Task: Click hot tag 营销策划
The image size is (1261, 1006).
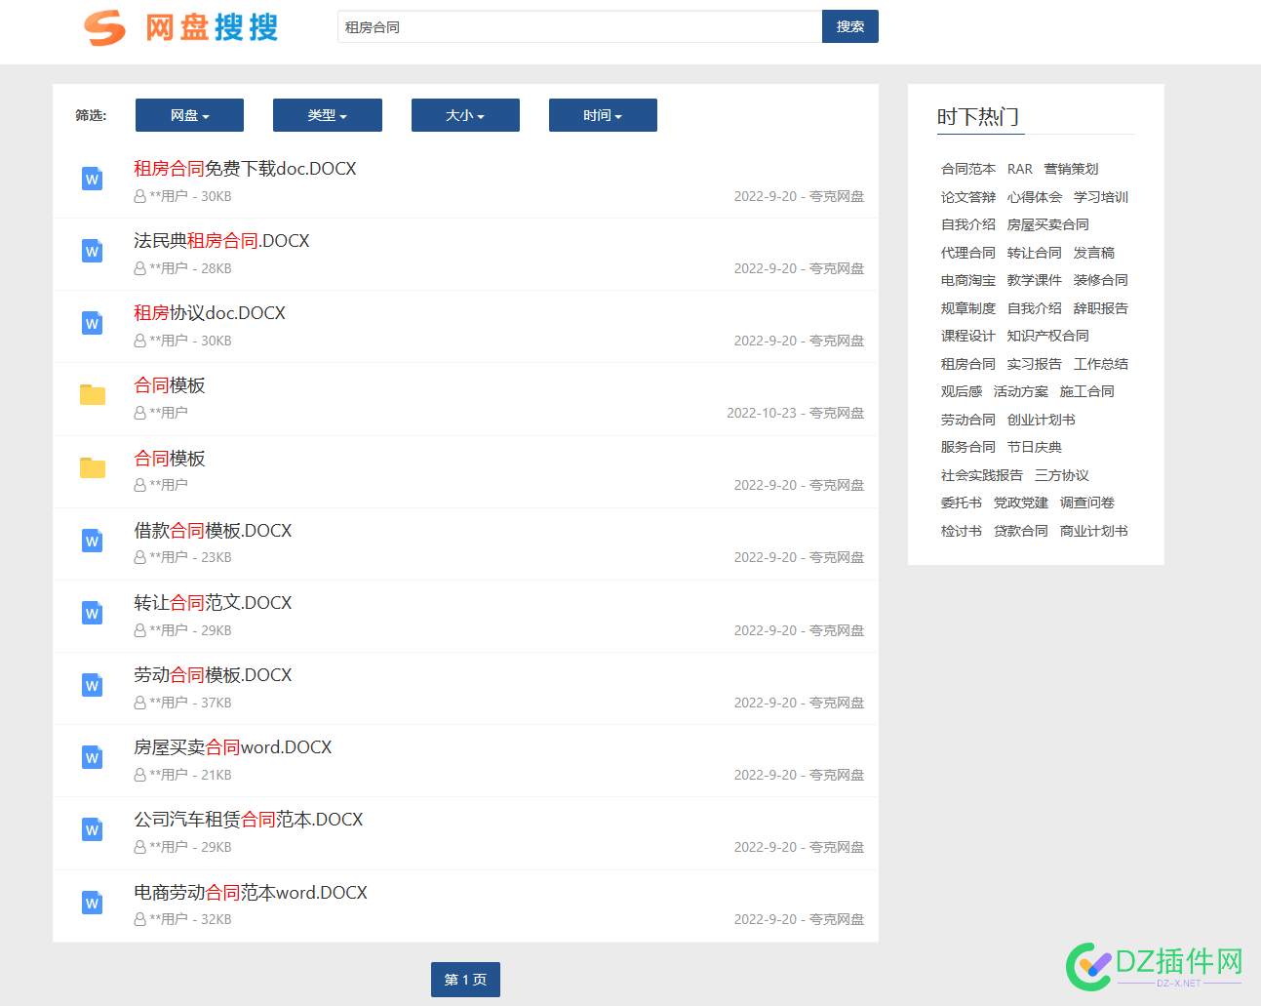Action: 1071,169
